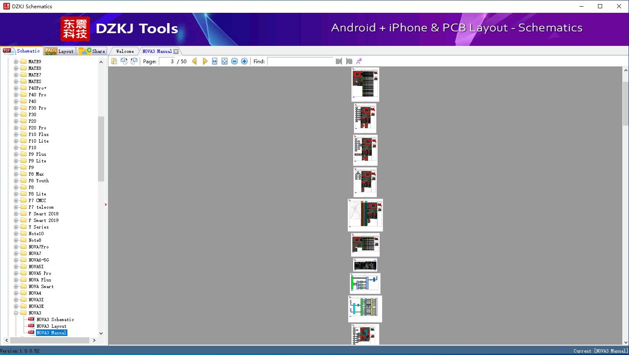The width and height of the screenshot is (629, 355).
Task: Expand the NOVA4 folder
Action: tap(16, 293)
